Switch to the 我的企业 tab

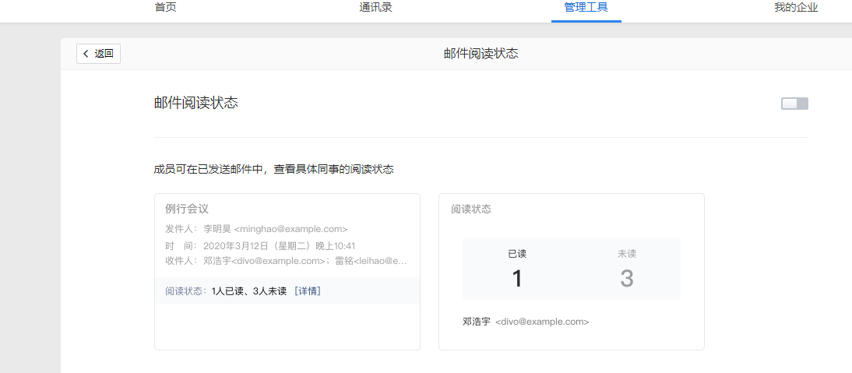point(796,8)
